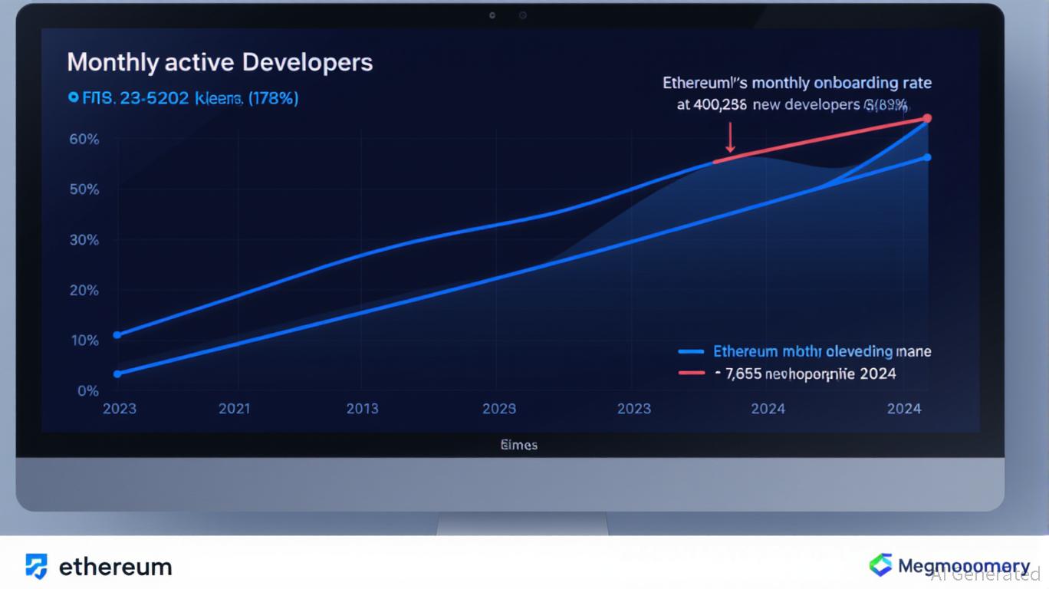Toggle the blue Ethereum series in the legend
Viewport: 1049px width, 589px height.
point(821,351)
